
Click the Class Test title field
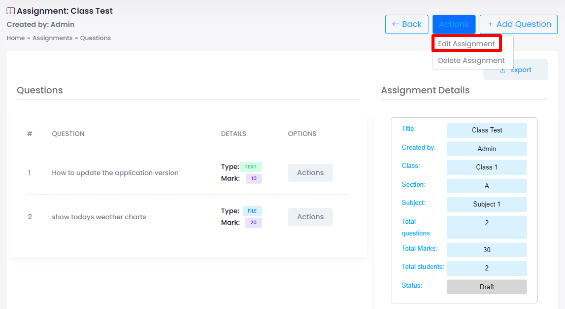486,130
